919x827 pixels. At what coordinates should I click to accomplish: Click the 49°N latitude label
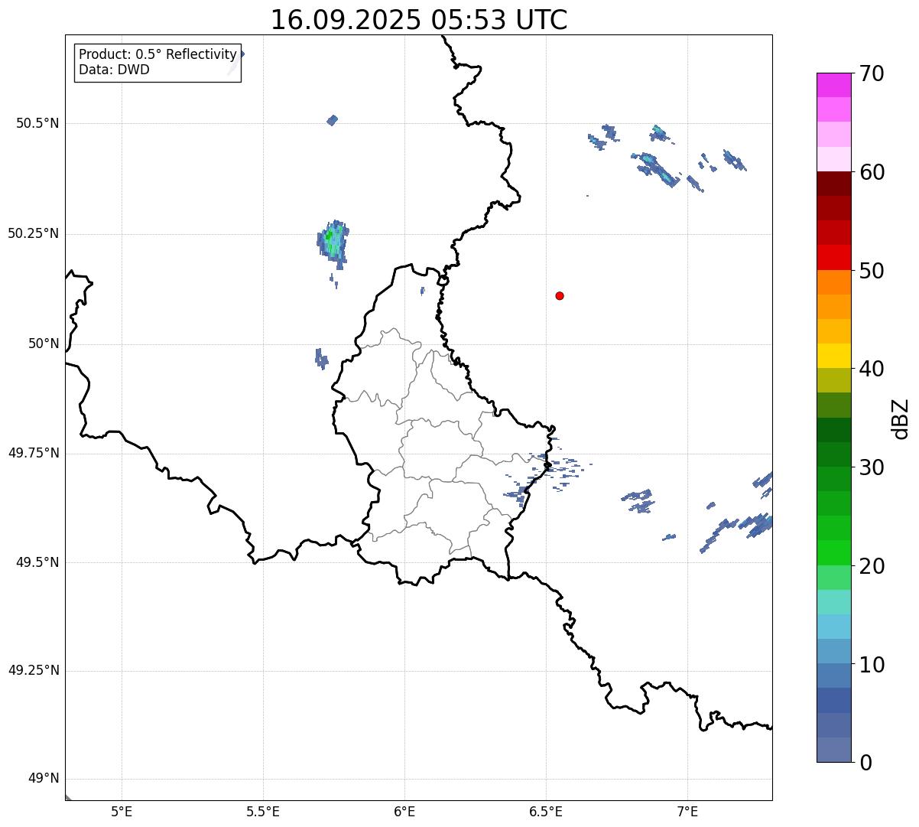[x=44, y=779]
